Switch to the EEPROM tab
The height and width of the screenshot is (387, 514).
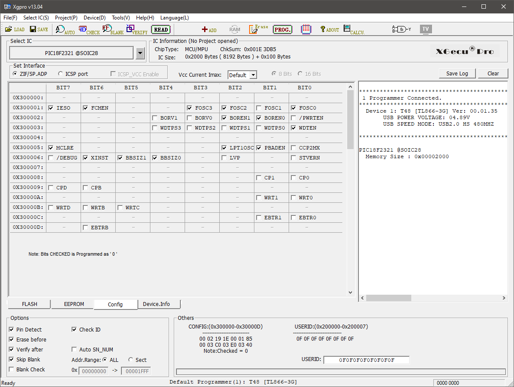pos(74,304)
